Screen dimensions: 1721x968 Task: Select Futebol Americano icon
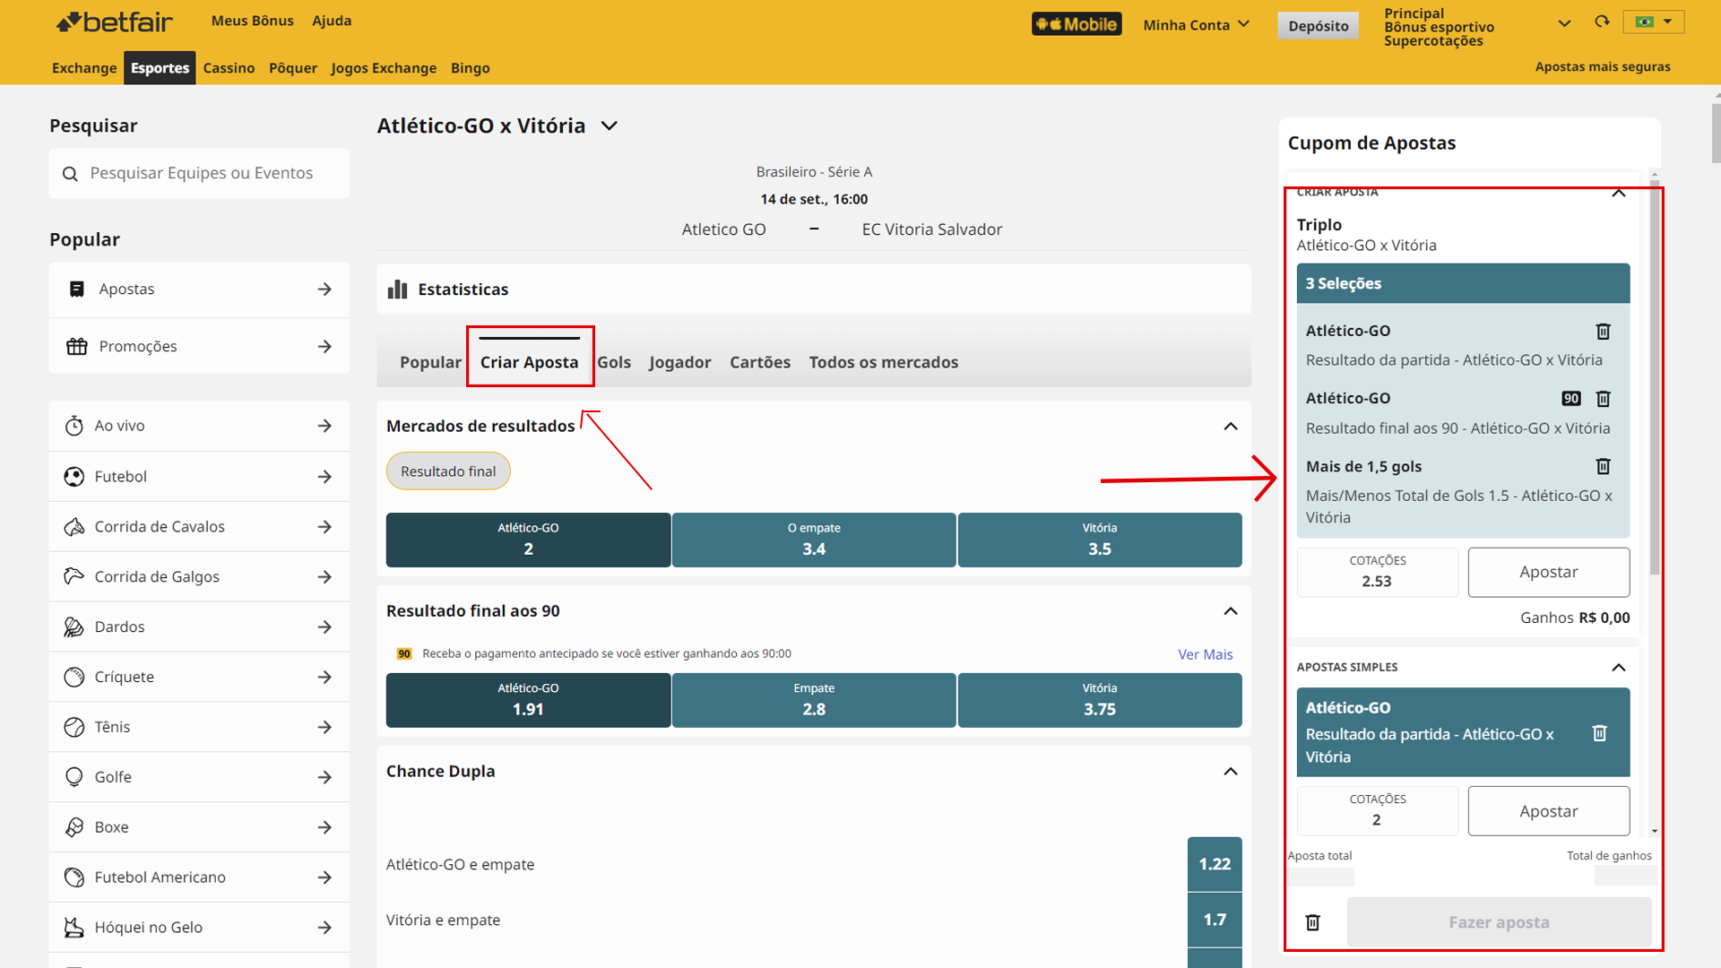pyautogui.click(x=74, y=877)
